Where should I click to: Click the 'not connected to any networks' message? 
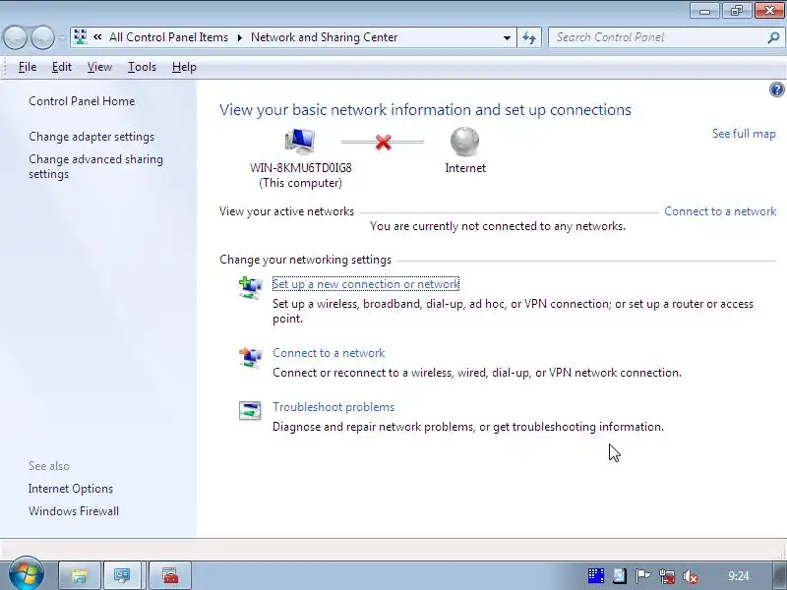coord(498,226)
